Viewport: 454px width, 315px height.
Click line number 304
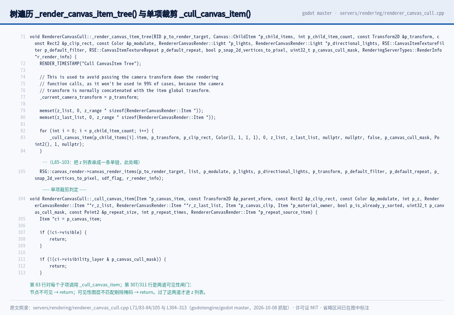click(x=22, y=199)
